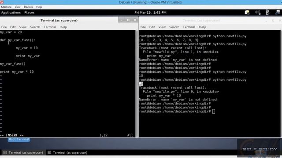Viewport: 282px width, 158px height.
Task: Open Edit menu in left terminal
Action: click(13, 27)
